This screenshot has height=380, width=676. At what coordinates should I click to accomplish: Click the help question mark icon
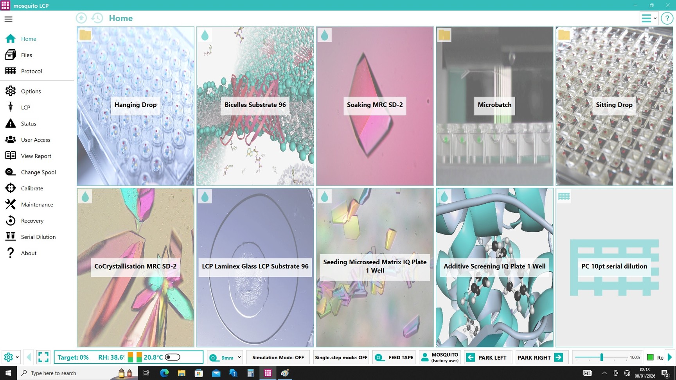click(x=667, y=18)
